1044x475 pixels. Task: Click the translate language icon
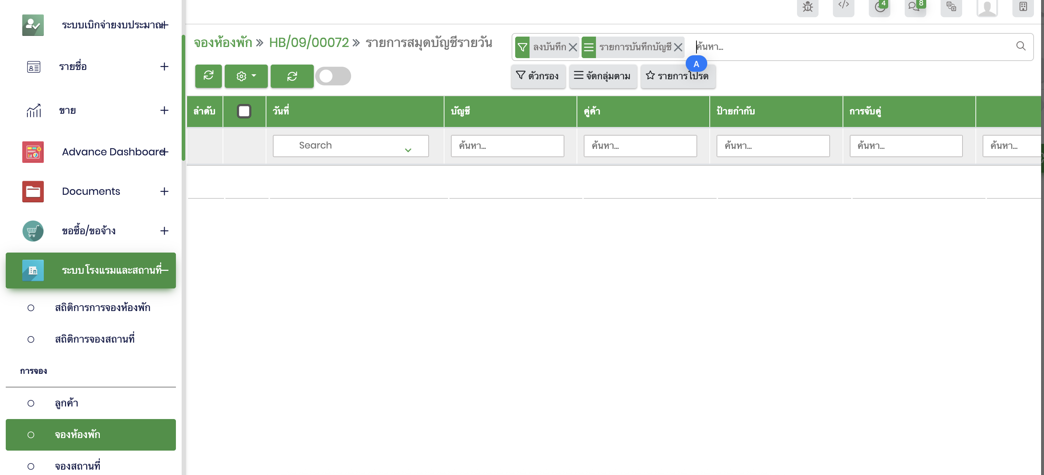point(951,7)
